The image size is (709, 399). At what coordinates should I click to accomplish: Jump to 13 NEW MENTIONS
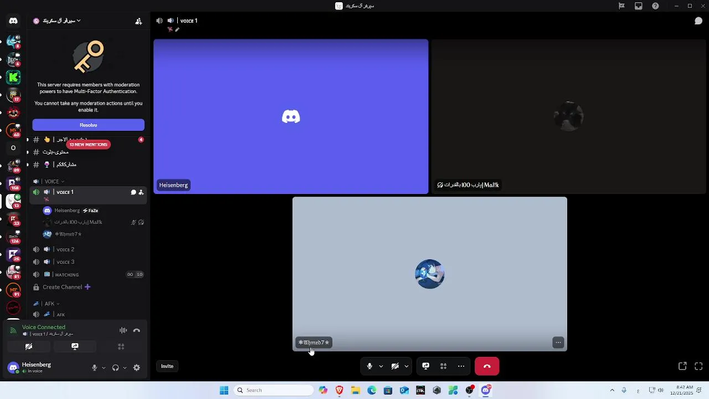click(x=88, y=145)
